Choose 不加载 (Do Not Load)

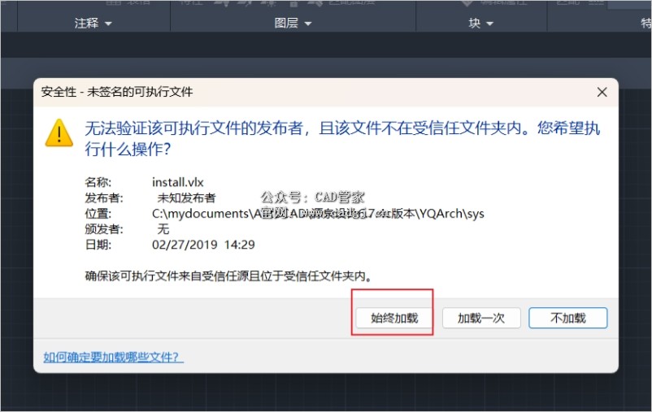click(568, 318)
